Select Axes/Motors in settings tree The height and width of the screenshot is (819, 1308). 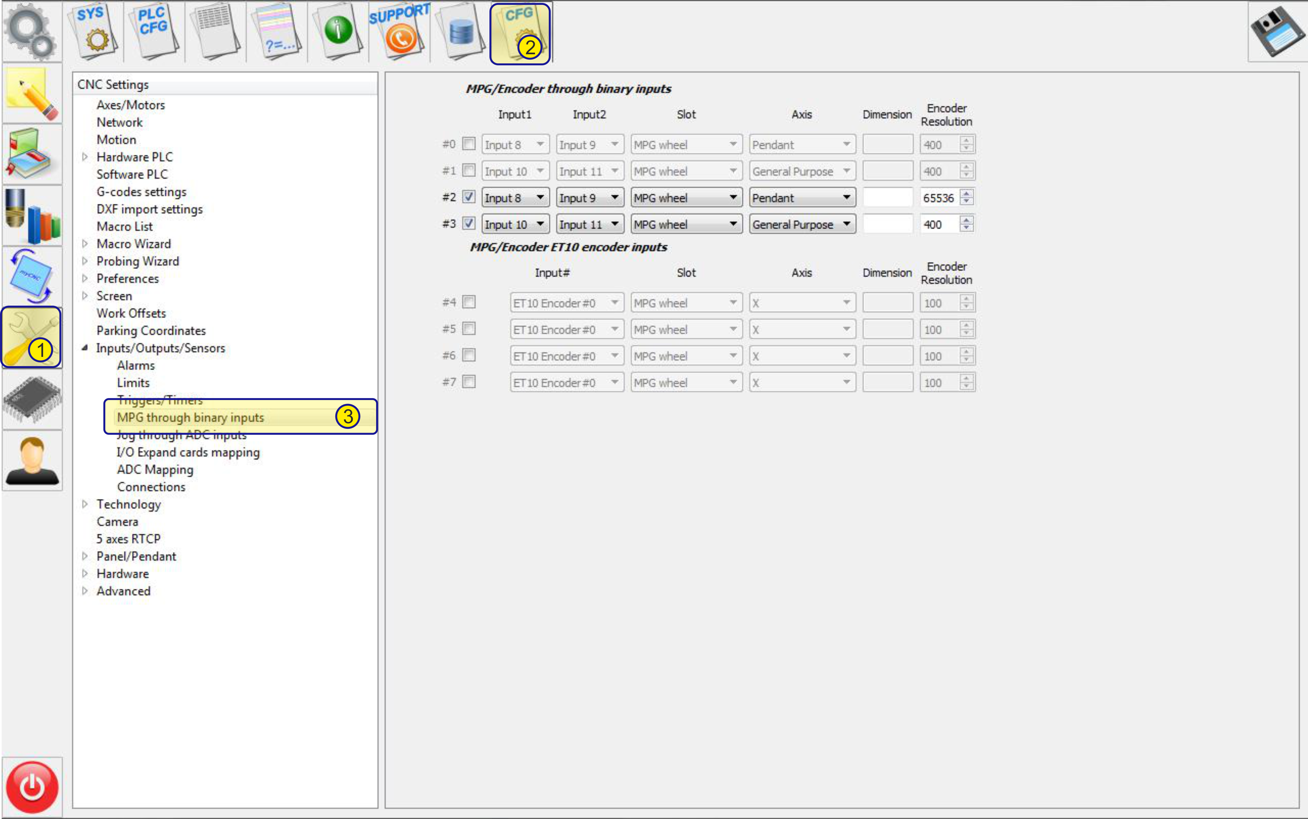[x=130, y=105]
